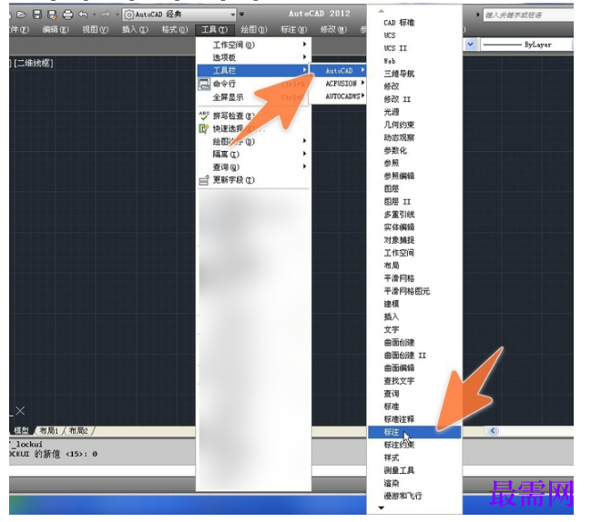Select 曲面创建 II in the toolbar list

tap(405, 356)
